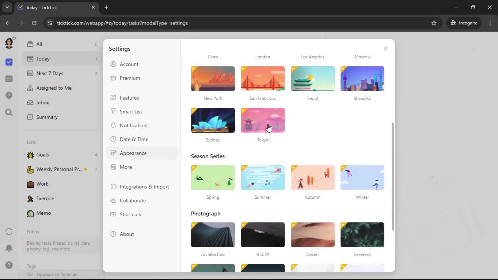Switch to Date & Time settings
Viewport: 498px width, 280px height.
coord(134,139)
